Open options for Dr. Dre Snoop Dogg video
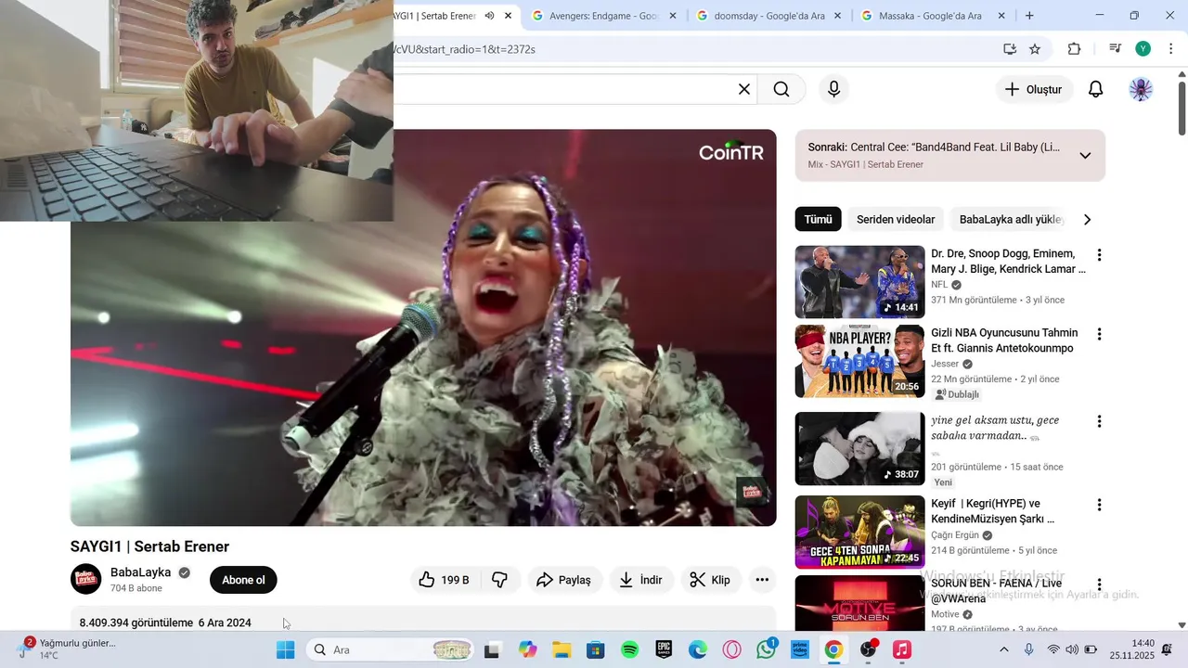1188x668 pixels. click(1099, 254)
